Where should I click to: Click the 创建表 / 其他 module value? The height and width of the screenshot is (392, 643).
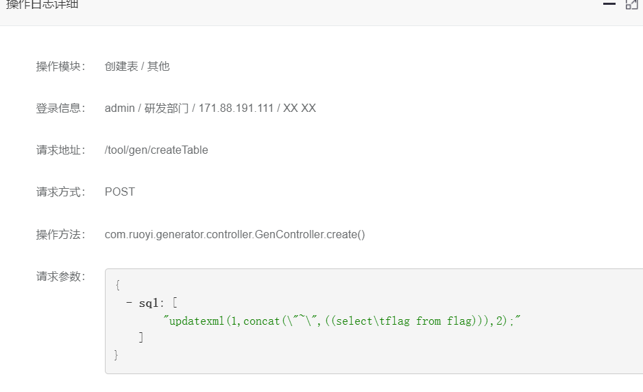137,67
